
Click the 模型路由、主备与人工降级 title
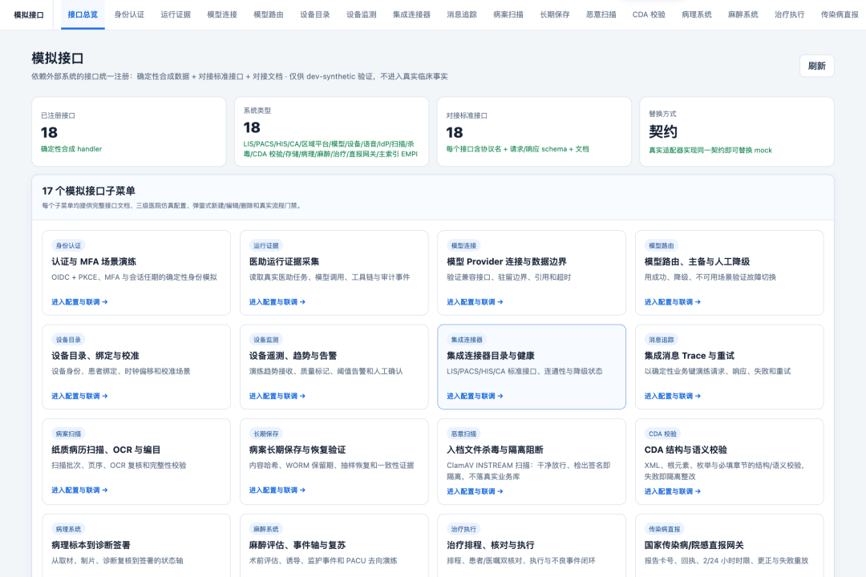[x=697, y=262]
